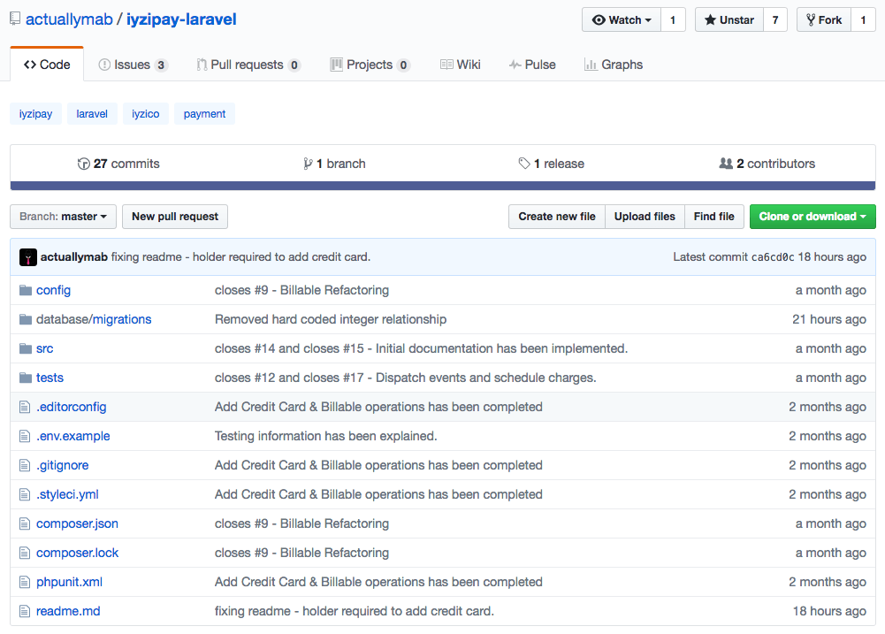Unstar the repository
This screenshot has width=885, height=634.
coord(729,19)
